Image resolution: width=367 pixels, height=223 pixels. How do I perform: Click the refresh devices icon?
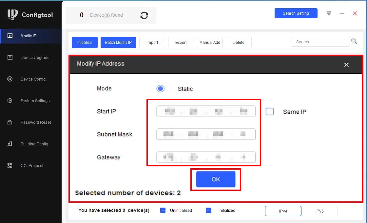click(x=144, y=15)
